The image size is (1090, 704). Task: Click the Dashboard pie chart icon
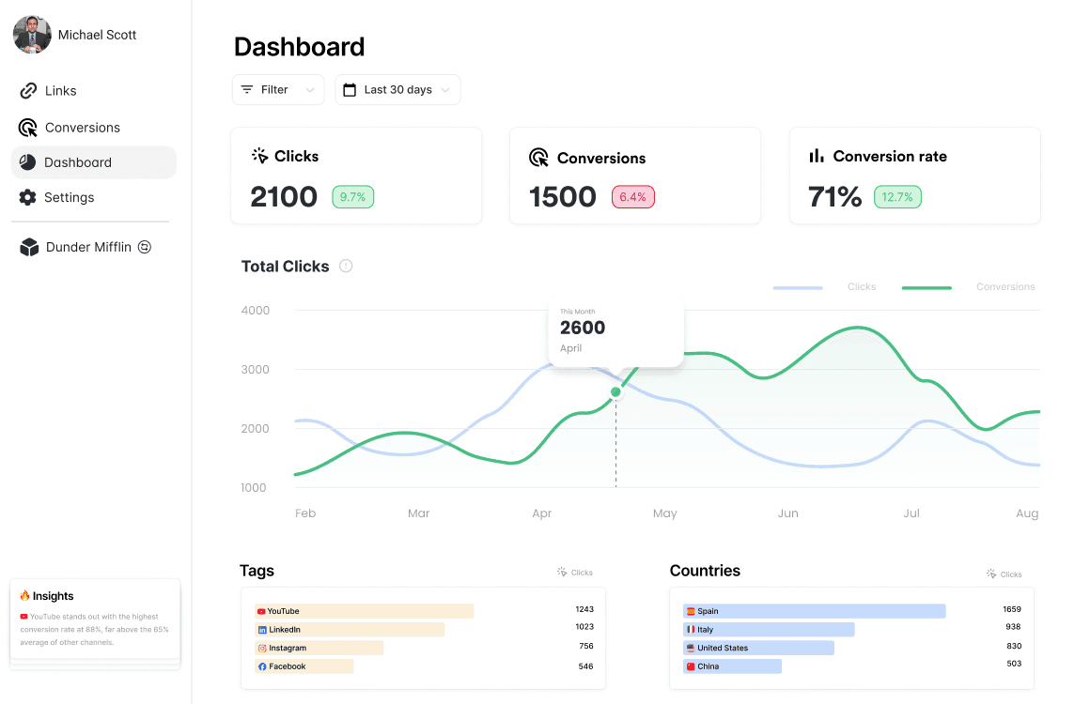(28, 161)
